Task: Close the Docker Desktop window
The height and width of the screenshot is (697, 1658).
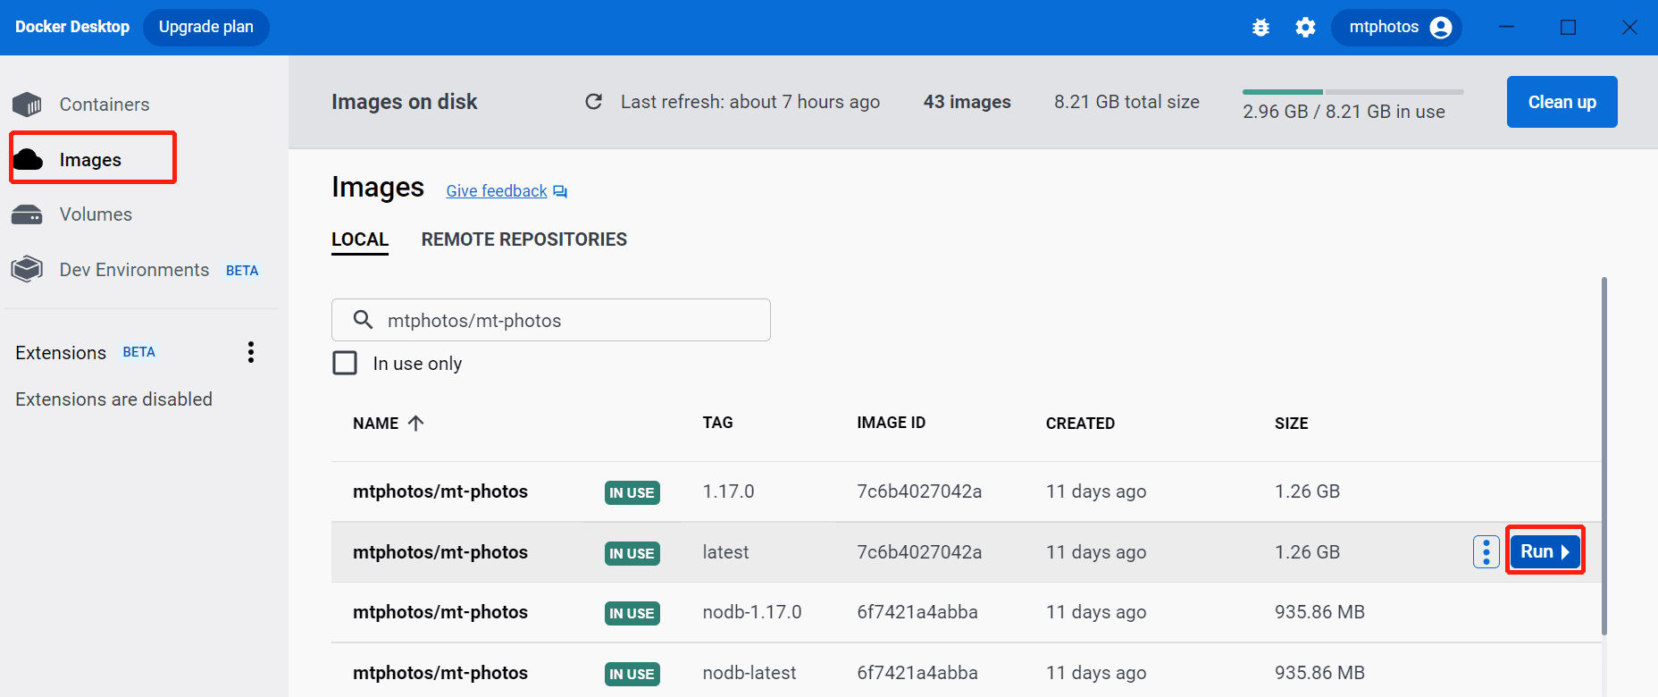Action: pyautogui.click(x=1629, y=28)
